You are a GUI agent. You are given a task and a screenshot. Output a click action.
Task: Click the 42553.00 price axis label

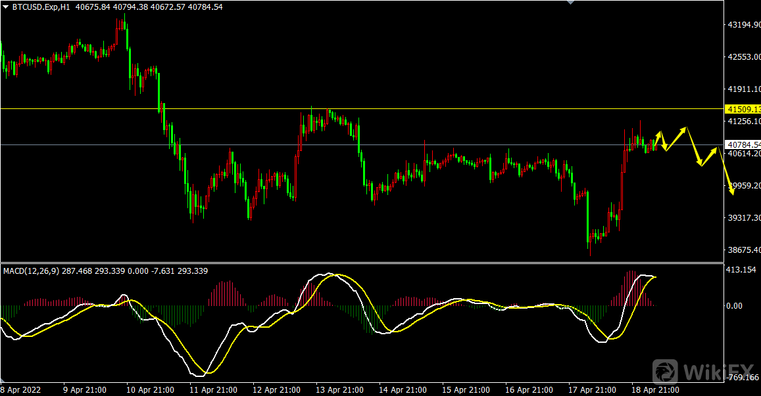[744, 56]
